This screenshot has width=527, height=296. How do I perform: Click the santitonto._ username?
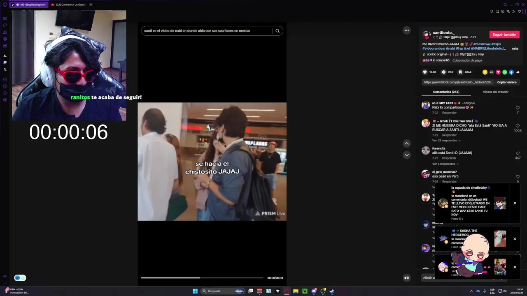coord(443,32)
